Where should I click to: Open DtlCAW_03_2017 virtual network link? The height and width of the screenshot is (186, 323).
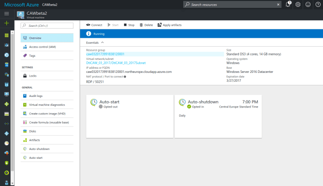116,63
